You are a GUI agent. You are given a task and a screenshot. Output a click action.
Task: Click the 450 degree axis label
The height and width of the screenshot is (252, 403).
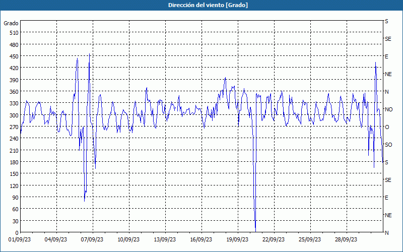tap(14, 56)
